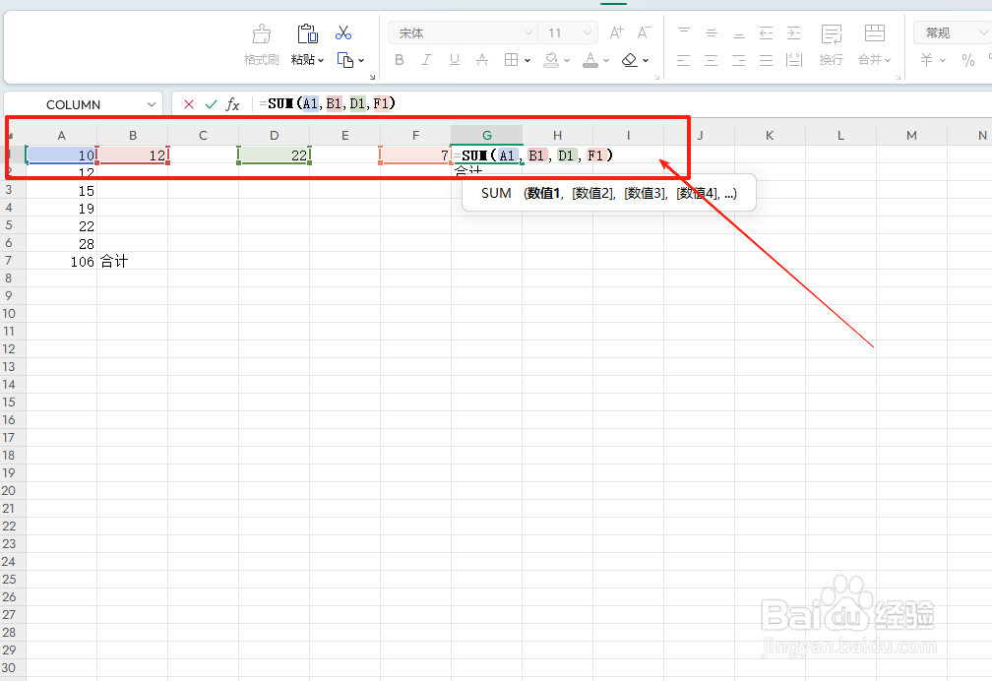
Task: Toggle Bold formatting
Action: (x=400, y=60)
